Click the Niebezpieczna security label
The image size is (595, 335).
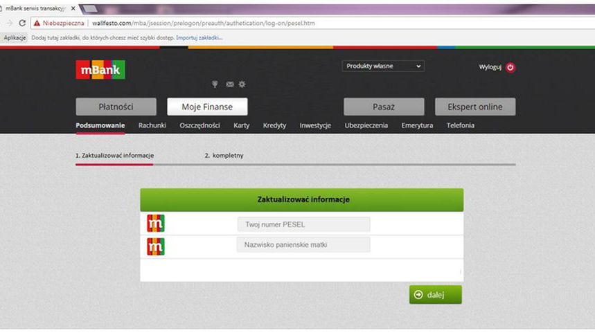(x=63, y=23)
